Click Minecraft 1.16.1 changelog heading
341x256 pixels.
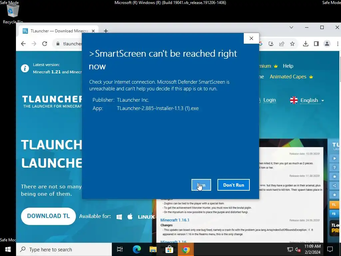(174, 220)
